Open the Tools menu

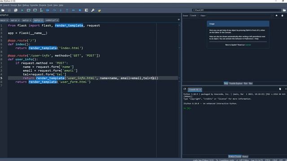(x=50, y=5)
